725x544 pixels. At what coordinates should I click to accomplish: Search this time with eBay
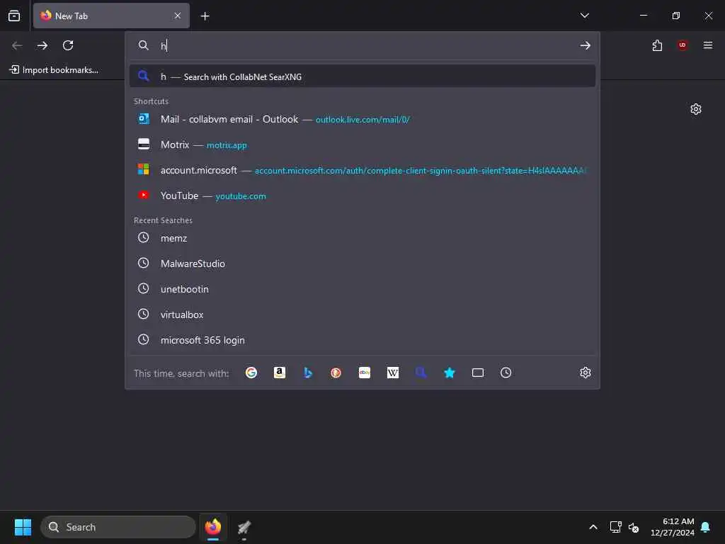[x=365, y=373]
